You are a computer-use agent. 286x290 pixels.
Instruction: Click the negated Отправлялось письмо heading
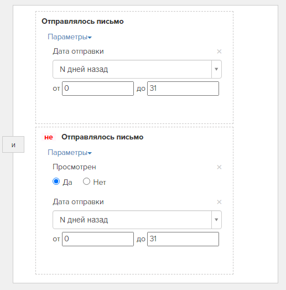tap(102, 137)
